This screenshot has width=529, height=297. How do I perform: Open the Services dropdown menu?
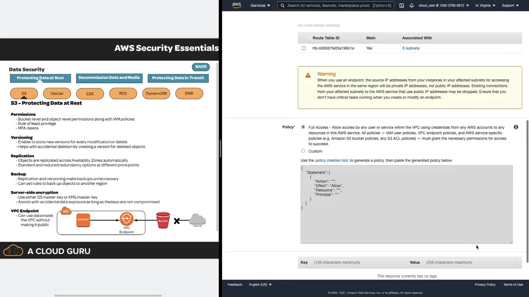click(x=260, y=5)
